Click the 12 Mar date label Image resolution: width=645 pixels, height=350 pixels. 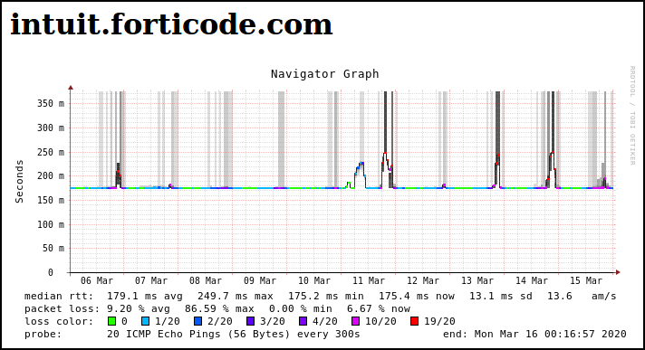[423, 280]
